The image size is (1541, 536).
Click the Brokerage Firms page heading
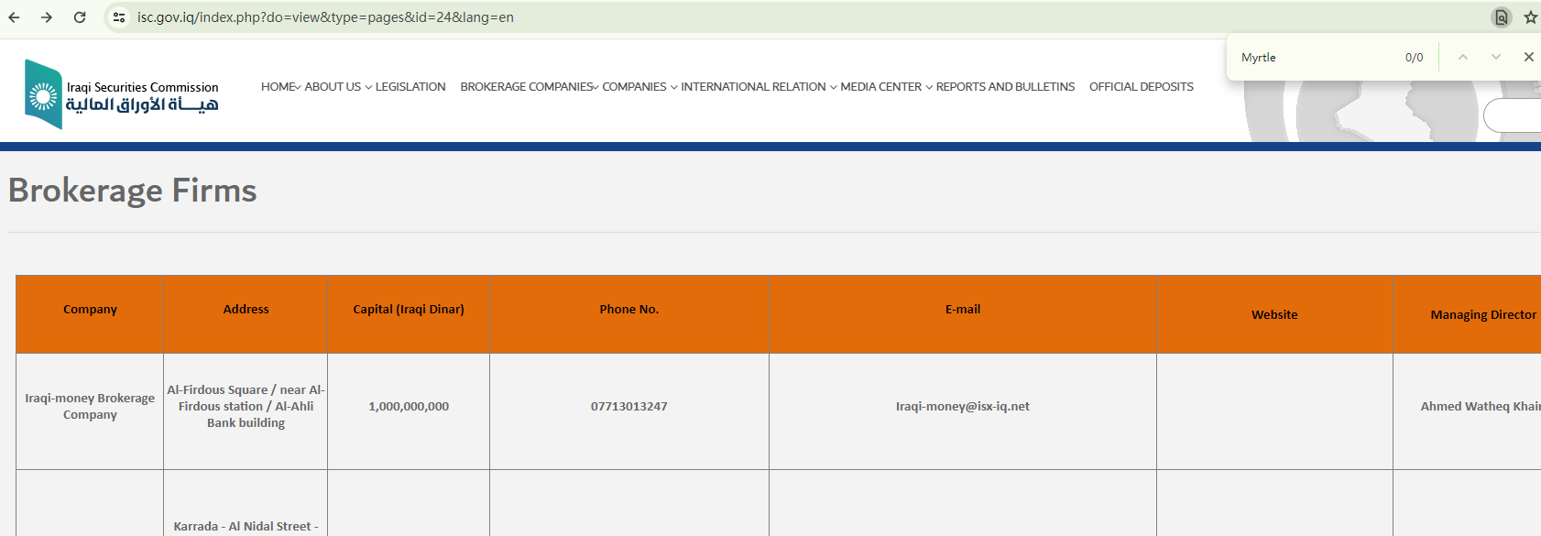pos(133,191)
